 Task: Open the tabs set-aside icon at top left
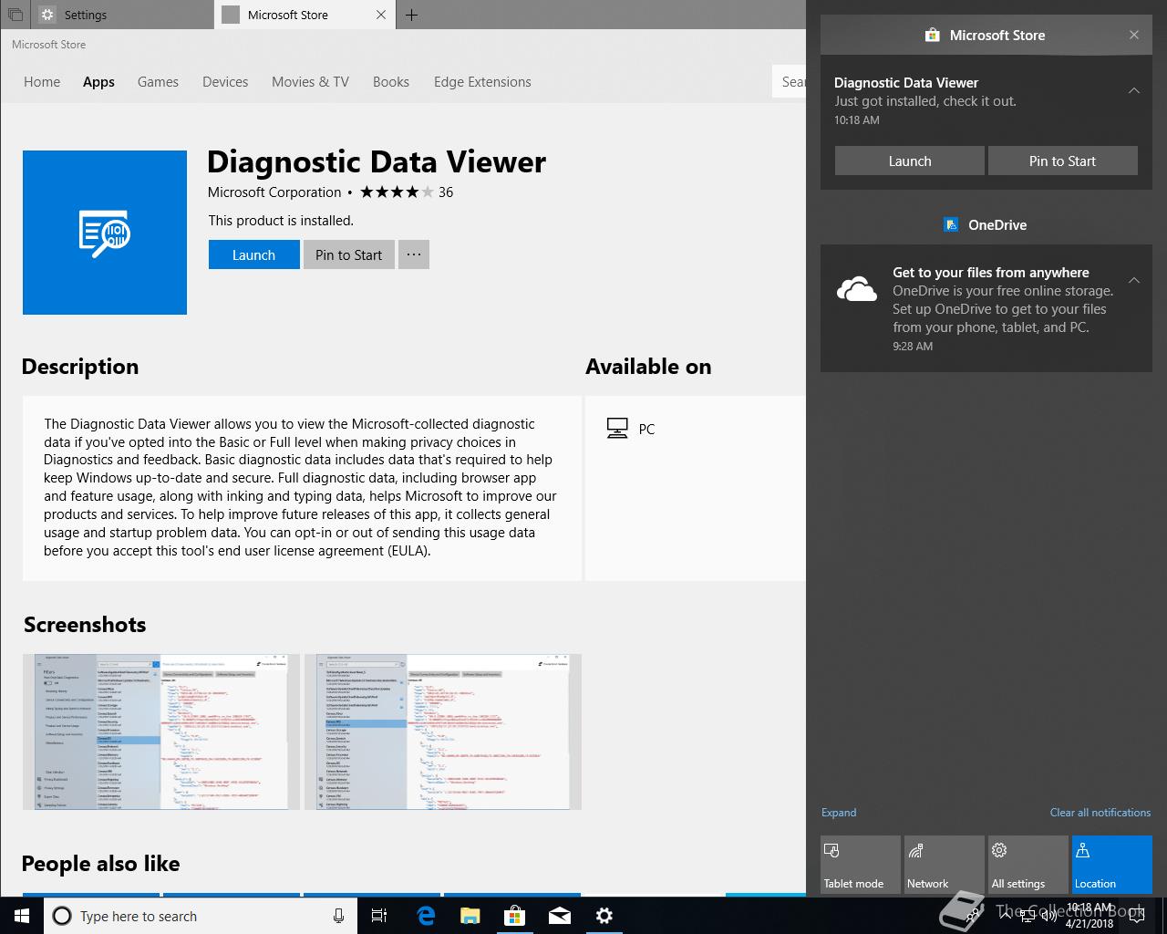click(15, 15)
